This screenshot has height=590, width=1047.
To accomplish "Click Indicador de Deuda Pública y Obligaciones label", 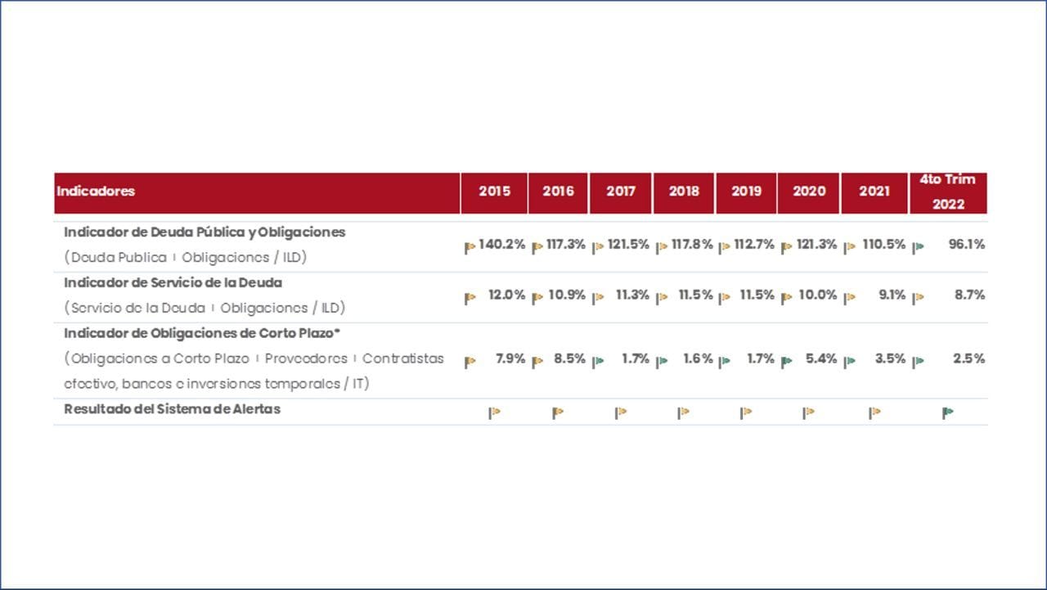I will (204, 232).
